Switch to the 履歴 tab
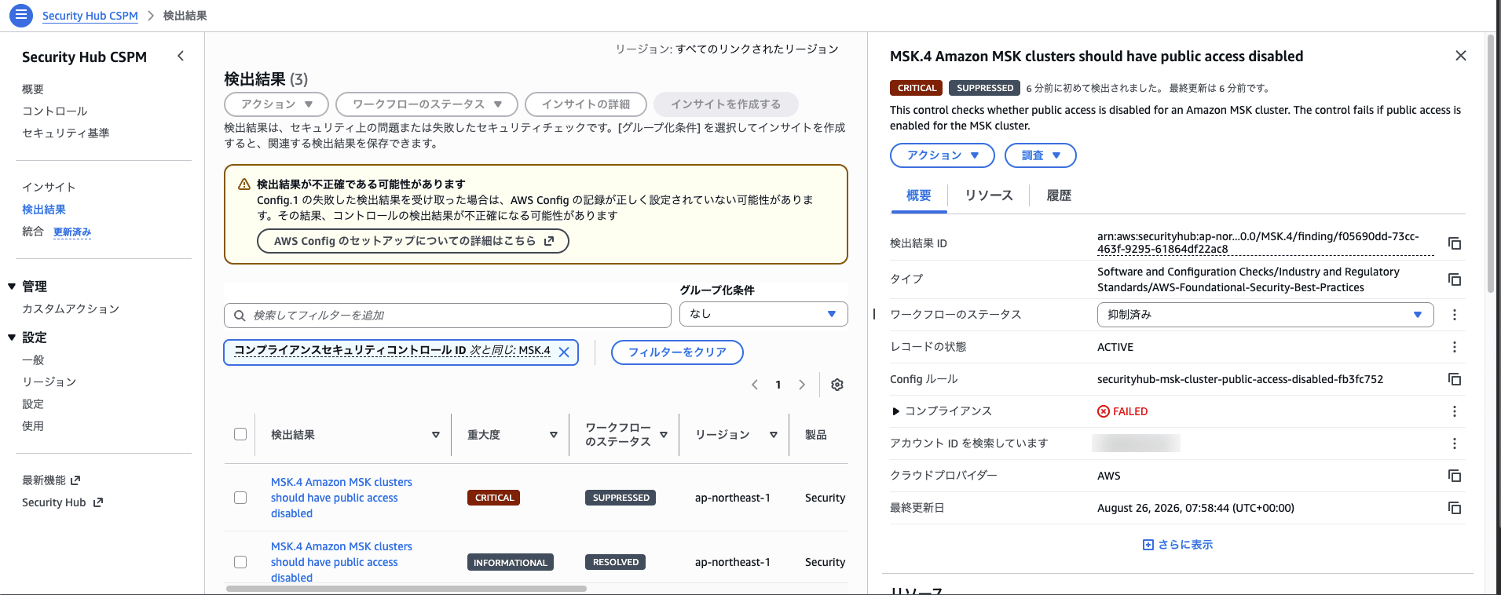 coord(1059,195)
